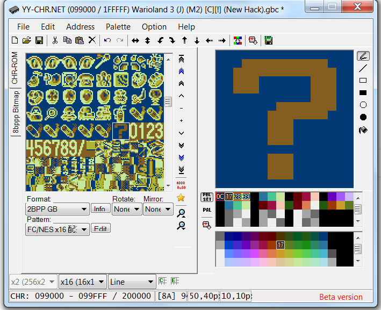Paste using the clipboard icon
Image resolution: width=381 pixels, height=310 pixels.
coord(80,40)
